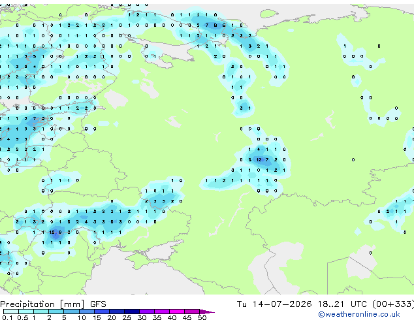The height and width of the screenshot is (320, 414).
Task: Click the legend label '0.1'
Action: (x=7, y=317)
